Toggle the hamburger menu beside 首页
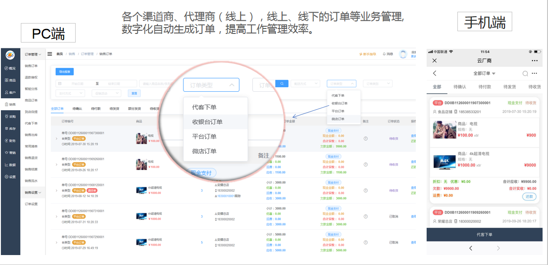Image resolution: width=548 pixels, height=265 pixels. [50, 54]
